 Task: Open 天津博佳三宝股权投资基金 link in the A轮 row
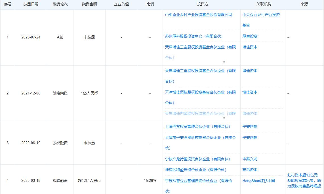tap(200, 52)
